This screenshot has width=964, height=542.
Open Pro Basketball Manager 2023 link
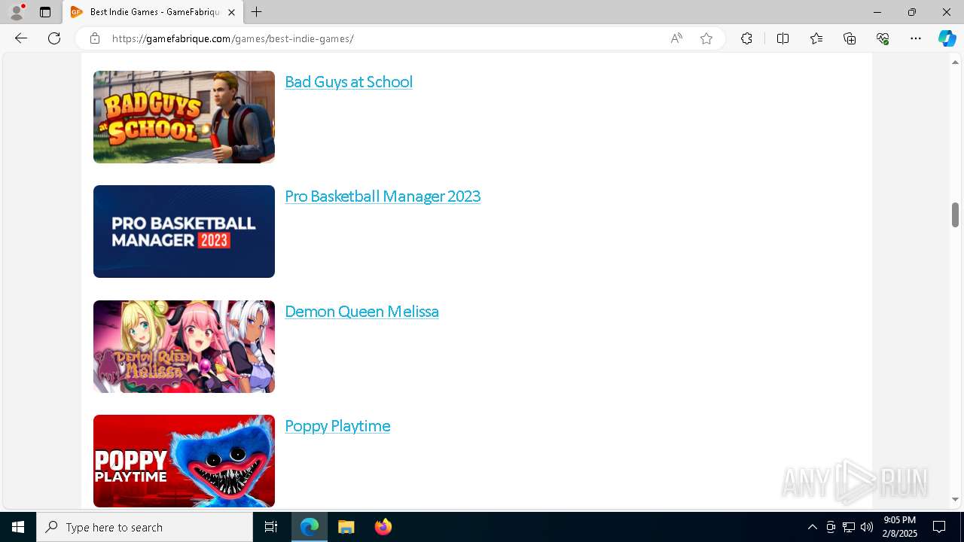[x=383, y=196]
